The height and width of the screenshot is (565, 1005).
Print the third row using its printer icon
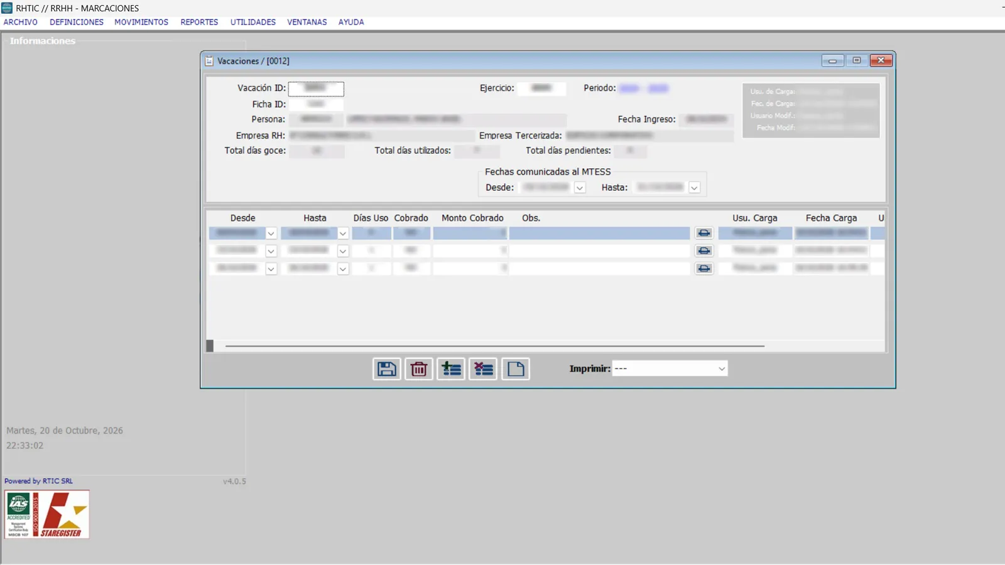pos(704,268)
